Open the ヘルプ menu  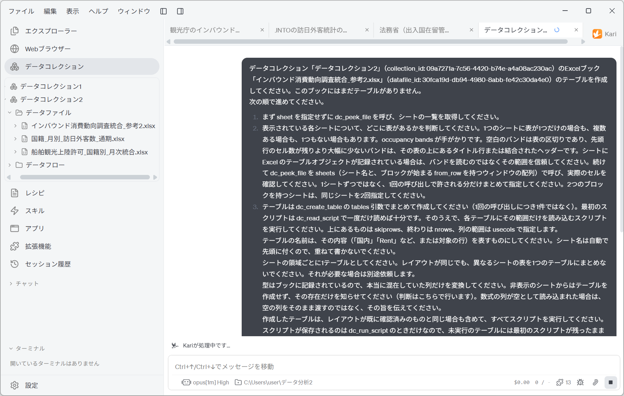(98, 11)
